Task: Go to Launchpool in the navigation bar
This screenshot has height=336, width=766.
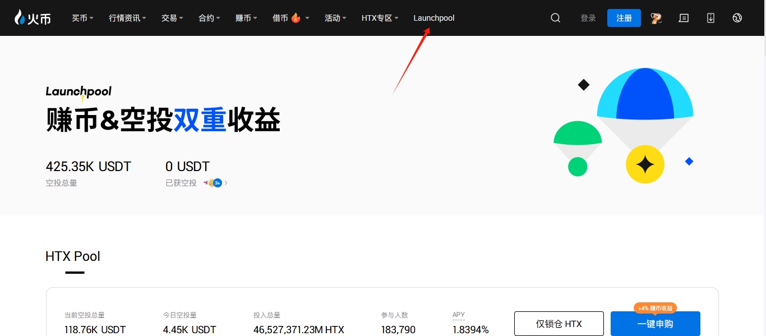Action: click(434, 18)
